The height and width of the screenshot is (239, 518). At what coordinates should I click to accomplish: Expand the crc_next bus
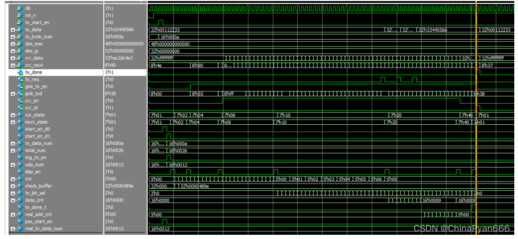pyautogui.click(x=13, y=65)
